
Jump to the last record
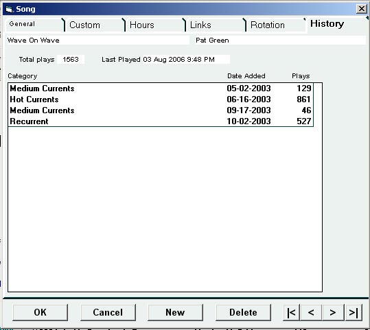tap(354, 312)
